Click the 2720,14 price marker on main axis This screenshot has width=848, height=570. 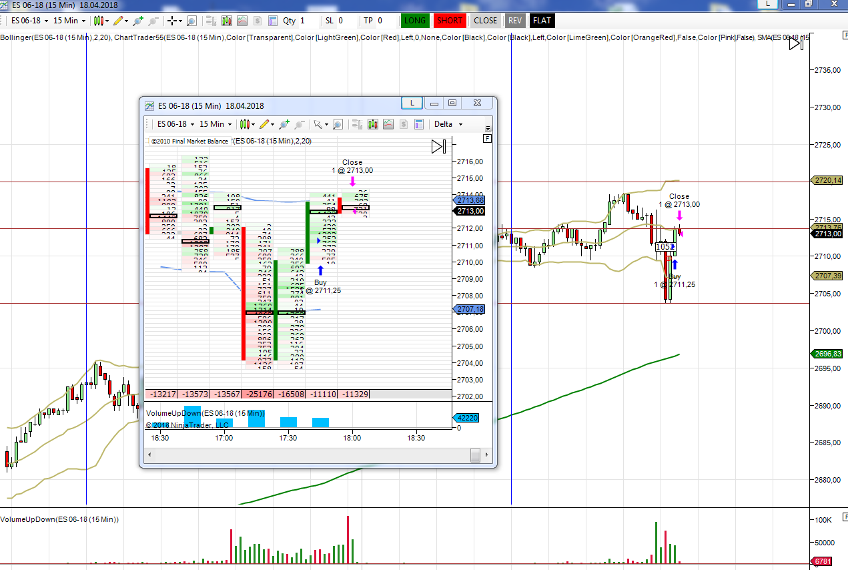[x=826, y=180]
